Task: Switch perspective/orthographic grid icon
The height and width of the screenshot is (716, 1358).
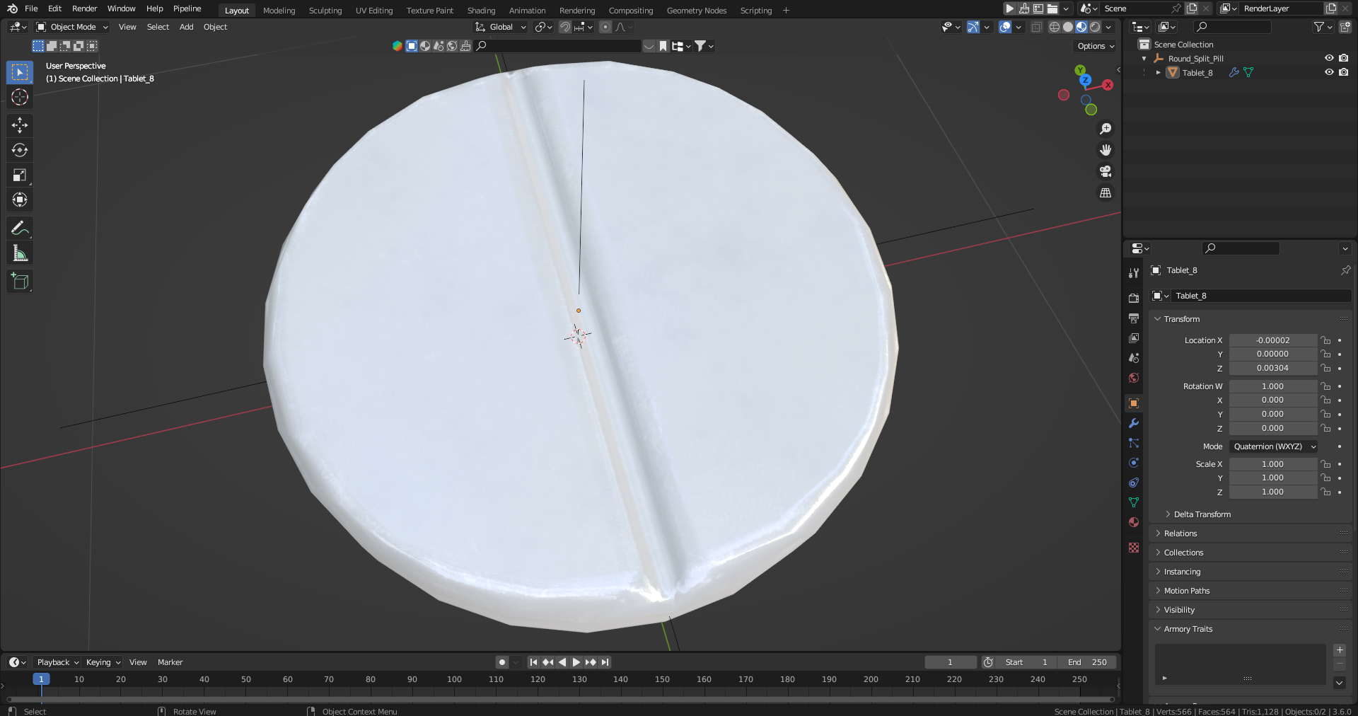Action: (1105, 192)
